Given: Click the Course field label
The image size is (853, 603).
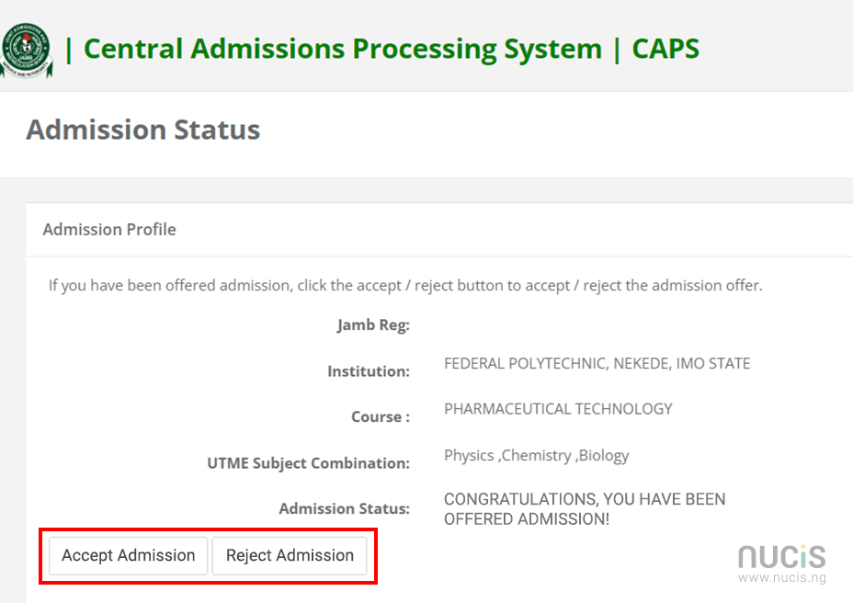Looking at the screenshot, I should tap(380, 416).
